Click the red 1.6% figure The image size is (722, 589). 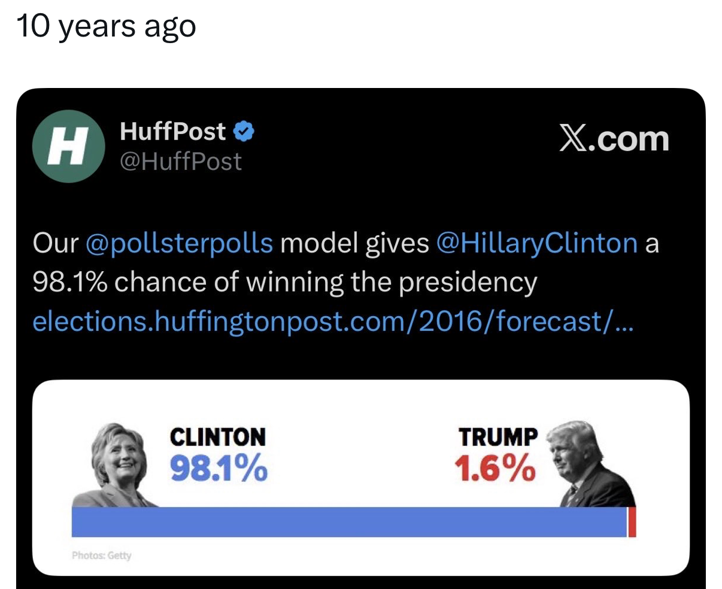(x=495, y=467)
